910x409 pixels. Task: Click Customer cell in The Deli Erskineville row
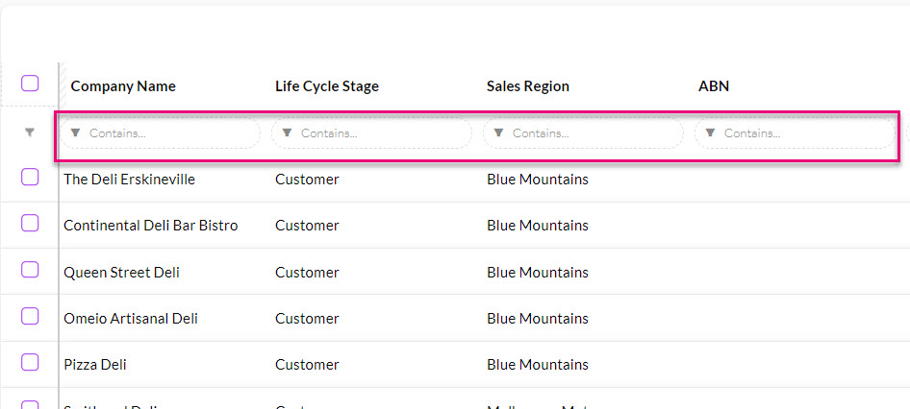click(x=307, y=180)
